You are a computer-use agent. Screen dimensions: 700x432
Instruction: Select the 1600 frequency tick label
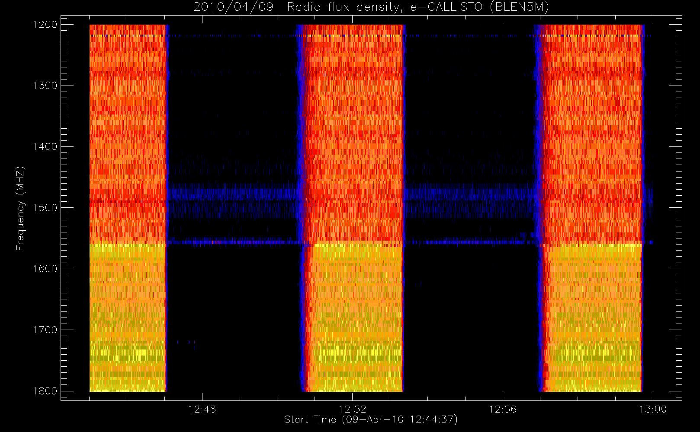pyautogui.click(x=45, y=269)
